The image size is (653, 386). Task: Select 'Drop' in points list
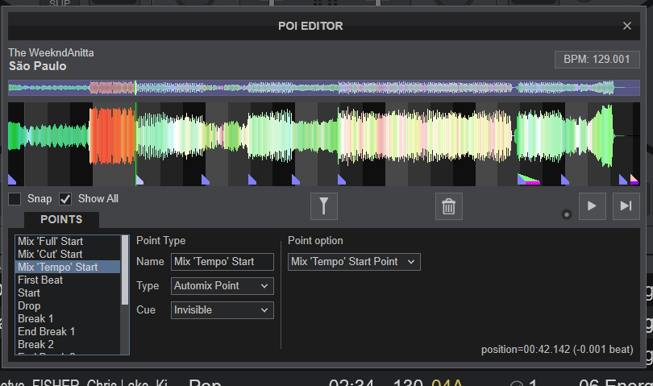[29, 306]
